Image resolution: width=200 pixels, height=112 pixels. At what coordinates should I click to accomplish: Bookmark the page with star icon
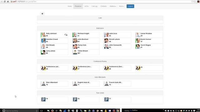pyautogui.click(x=195, y=2)
